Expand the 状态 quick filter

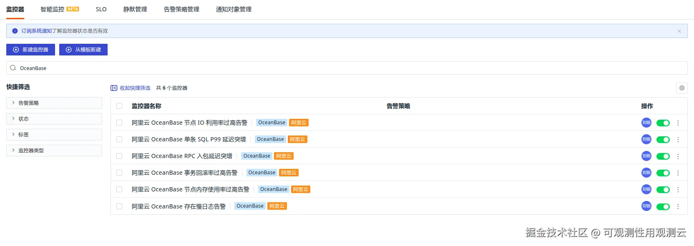pyautogui.click(x=54, y=119)
